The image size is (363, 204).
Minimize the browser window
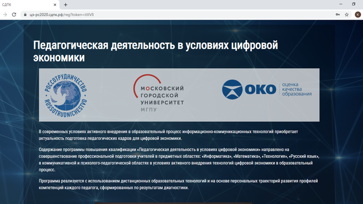click(341, 4)
